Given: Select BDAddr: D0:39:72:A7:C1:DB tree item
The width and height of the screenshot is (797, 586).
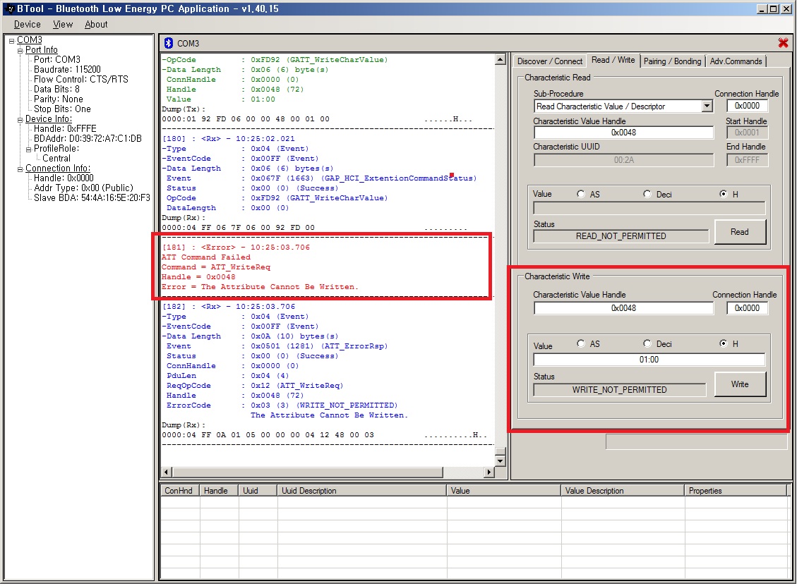Looking at the screenshot, I should (88, 139).
